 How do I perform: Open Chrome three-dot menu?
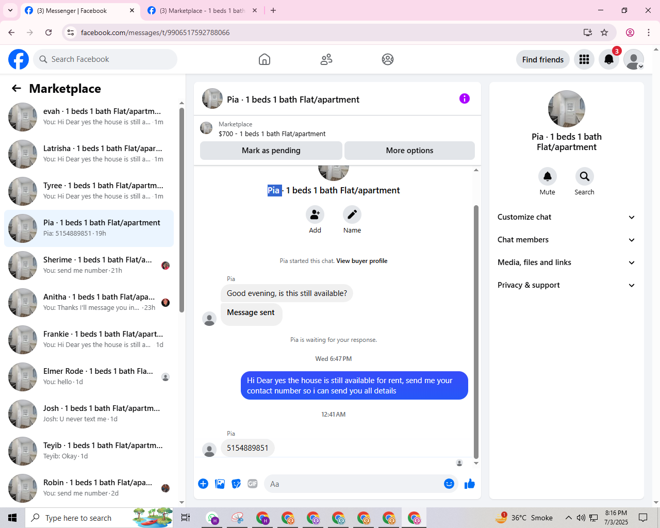coord(649,32)
